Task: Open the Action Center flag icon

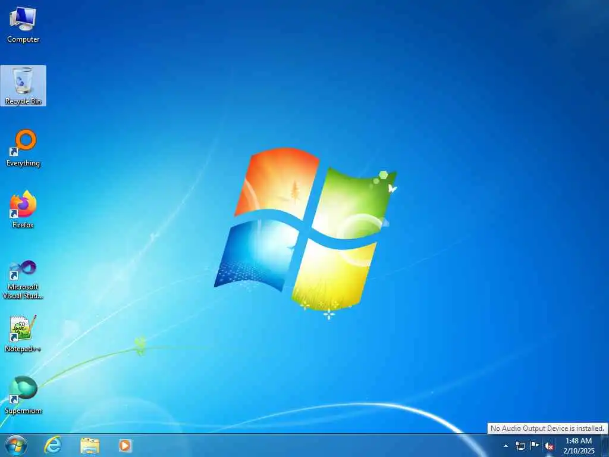Action: coord(535,445)
